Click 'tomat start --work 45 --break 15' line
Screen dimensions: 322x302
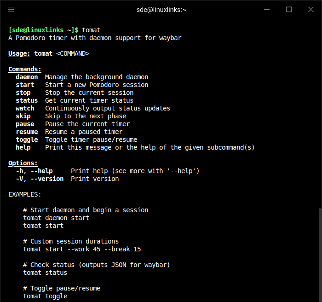pos(82,249)
